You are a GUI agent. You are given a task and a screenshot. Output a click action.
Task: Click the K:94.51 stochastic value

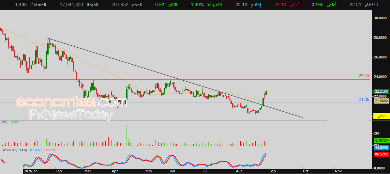click(37, 150)
